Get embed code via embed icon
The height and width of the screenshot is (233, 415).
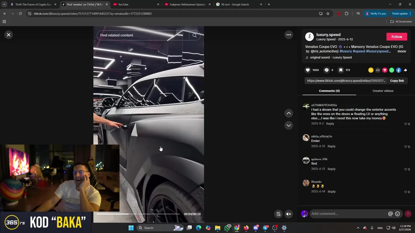378,70
